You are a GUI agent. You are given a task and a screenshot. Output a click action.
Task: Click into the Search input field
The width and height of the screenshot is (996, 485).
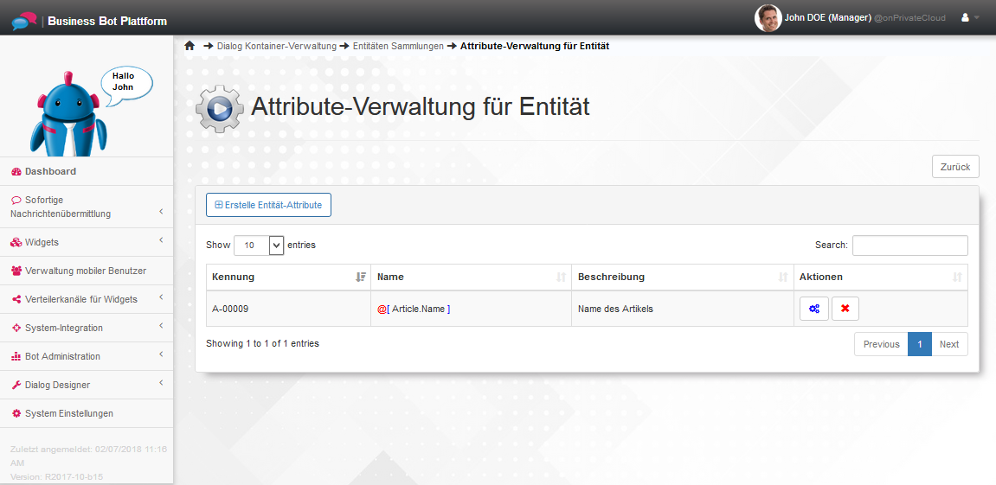(x=909, y=246)
